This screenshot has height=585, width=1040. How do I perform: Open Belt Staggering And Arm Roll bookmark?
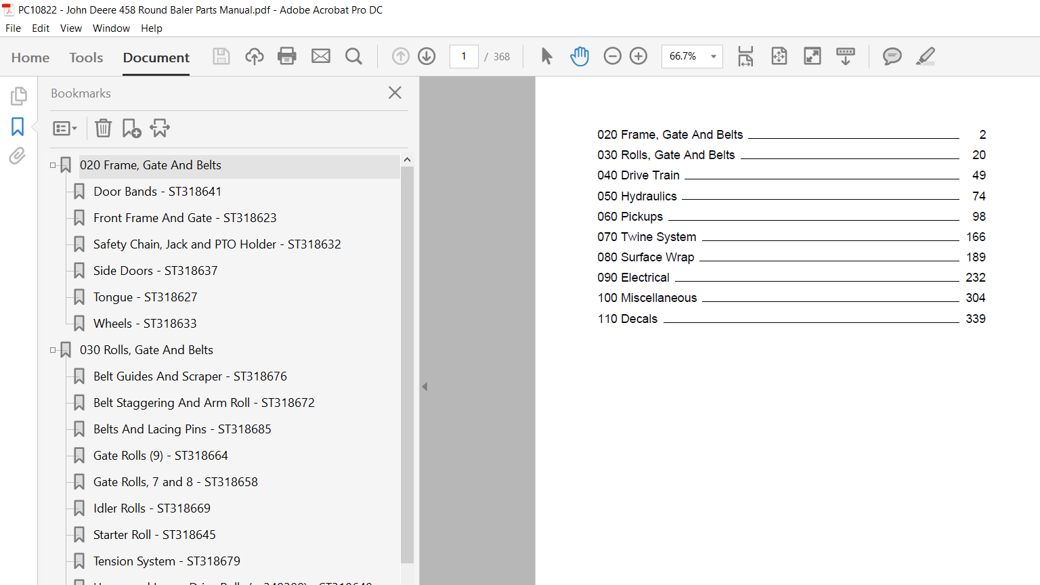(x=204, y=403)
